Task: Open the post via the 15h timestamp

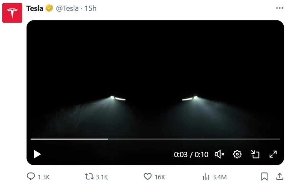Action: coord(91,8)
